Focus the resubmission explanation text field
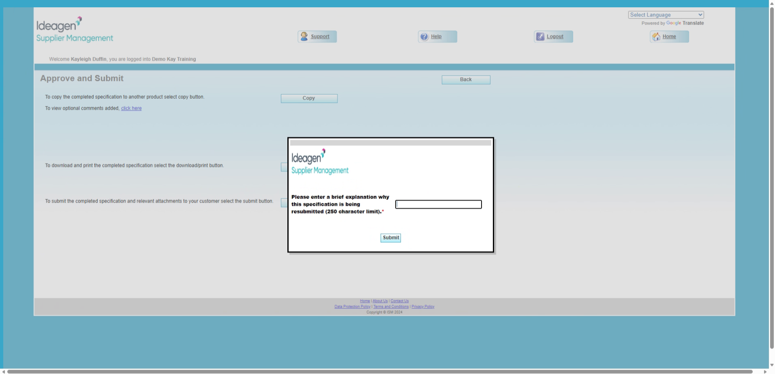The image size is (775, 374). click(438, 205)
